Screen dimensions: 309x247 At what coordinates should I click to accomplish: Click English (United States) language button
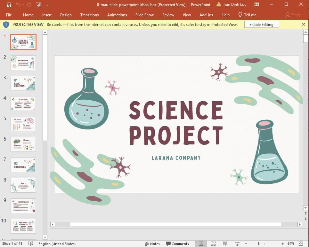(x=57, y=244)
